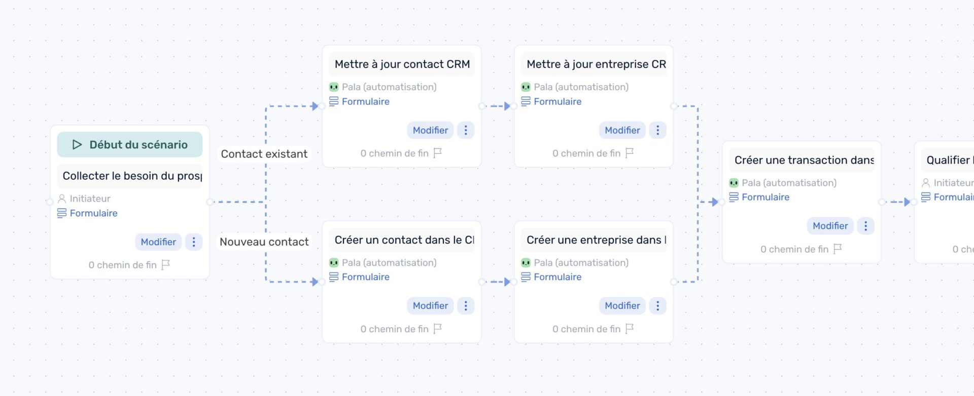Viewport: 974px width, 396px height.
Task: Open three-dot options on Créer une entreprise card
Action: (x=657, y=306)
